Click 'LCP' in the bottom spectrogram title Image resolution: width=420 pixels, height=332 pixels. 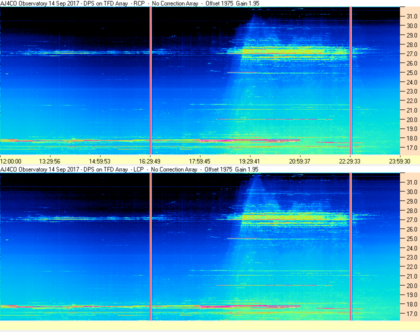pos(139,169)
